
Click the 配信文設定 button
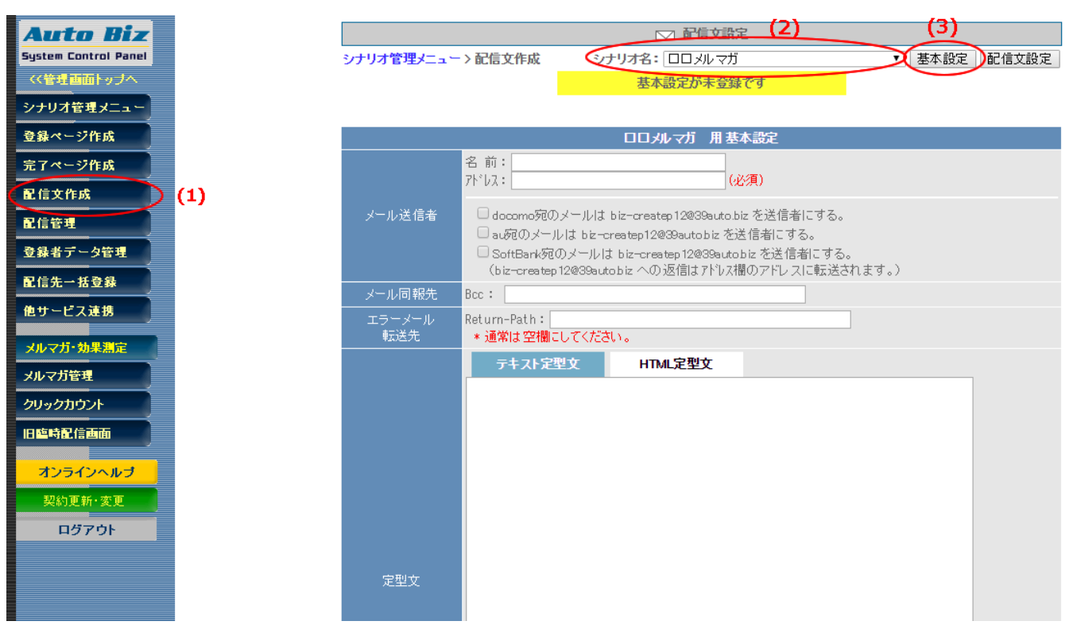1019,59
